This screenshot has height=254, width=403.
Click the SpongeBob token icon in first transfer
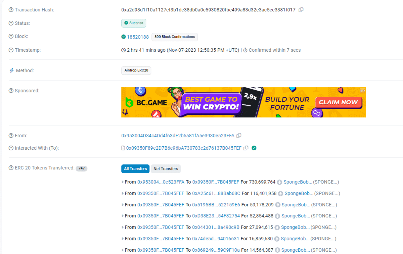[279, 182]
